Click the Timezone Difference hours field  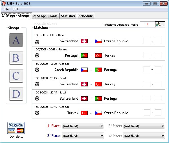pyautogui.click(x=148, y=24)
